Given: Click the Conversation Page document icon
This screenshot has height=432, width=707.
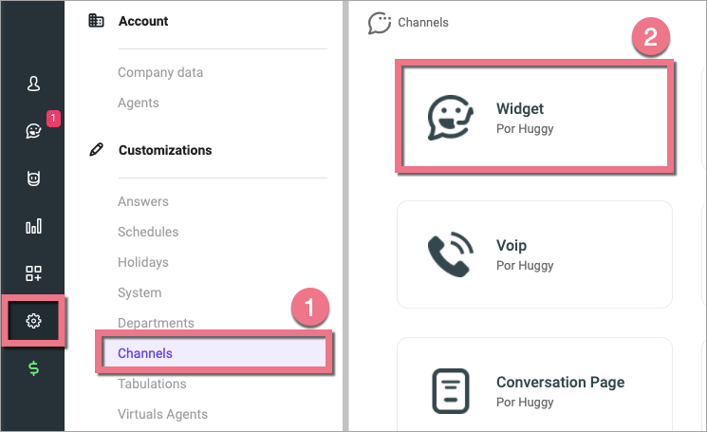Looking at the screenshot, I should coord(449,390).
